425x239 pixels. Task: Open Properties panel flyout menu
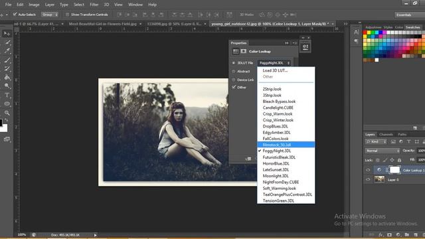coord(295,43)
